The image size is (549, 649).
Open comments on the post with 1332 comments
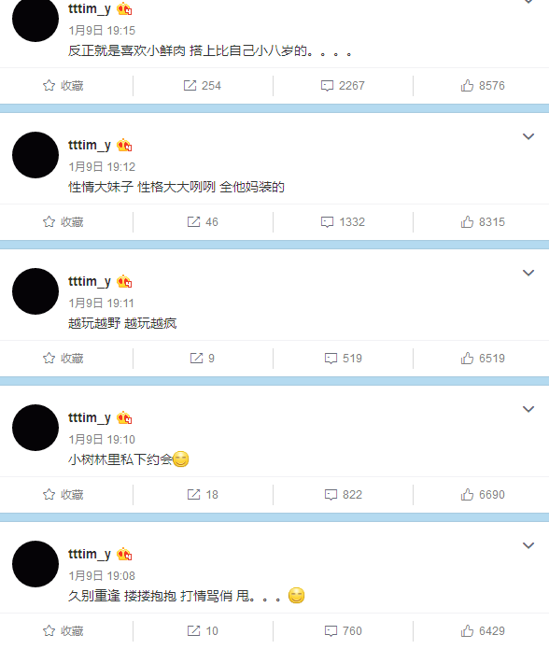343,222
